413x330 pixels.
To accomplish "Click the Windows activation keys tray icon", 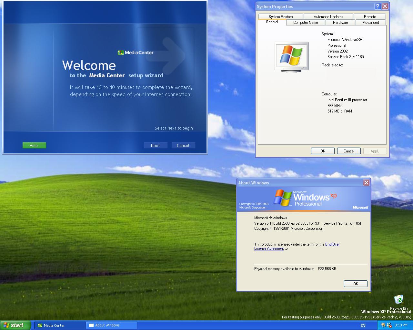I will click(383, 325).
